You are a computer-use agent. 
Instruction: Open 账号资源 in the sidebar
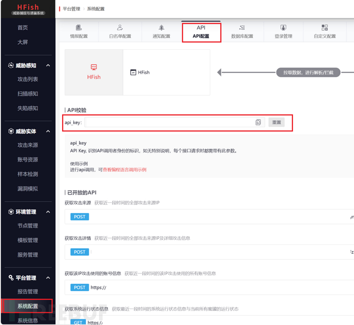point(28,160)
